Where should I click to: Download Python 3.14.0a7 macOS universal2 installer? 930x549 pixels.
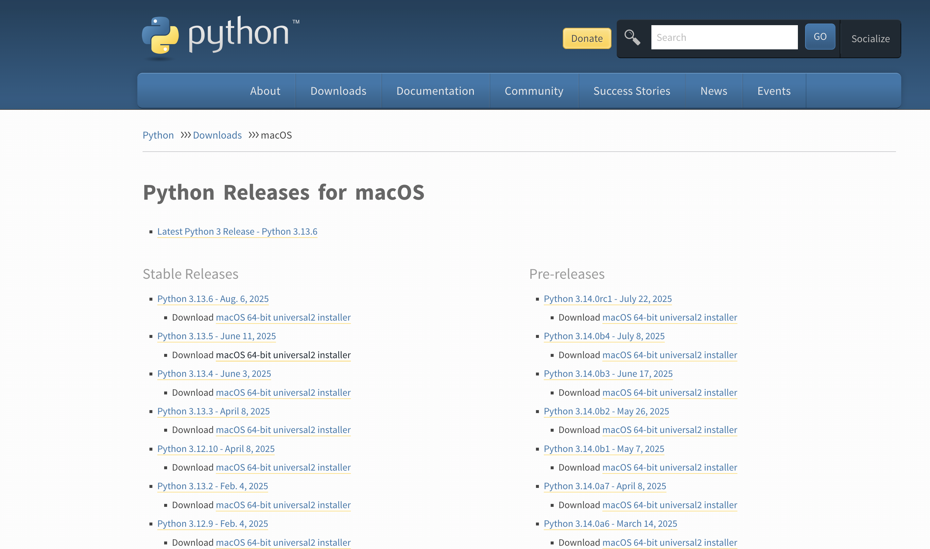pyautogui.click(x=669, y=505)
